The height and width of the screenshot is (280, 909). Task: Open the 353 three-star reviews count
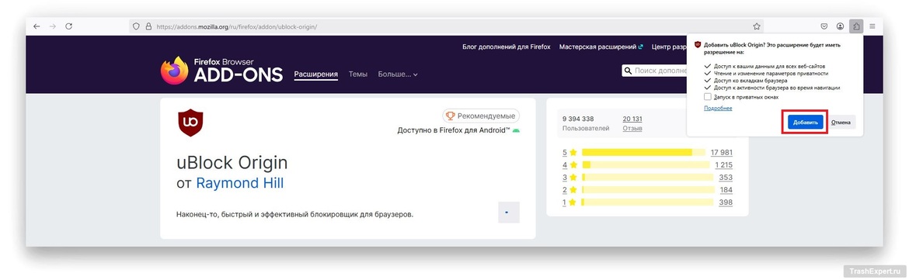tap(726, 177)
